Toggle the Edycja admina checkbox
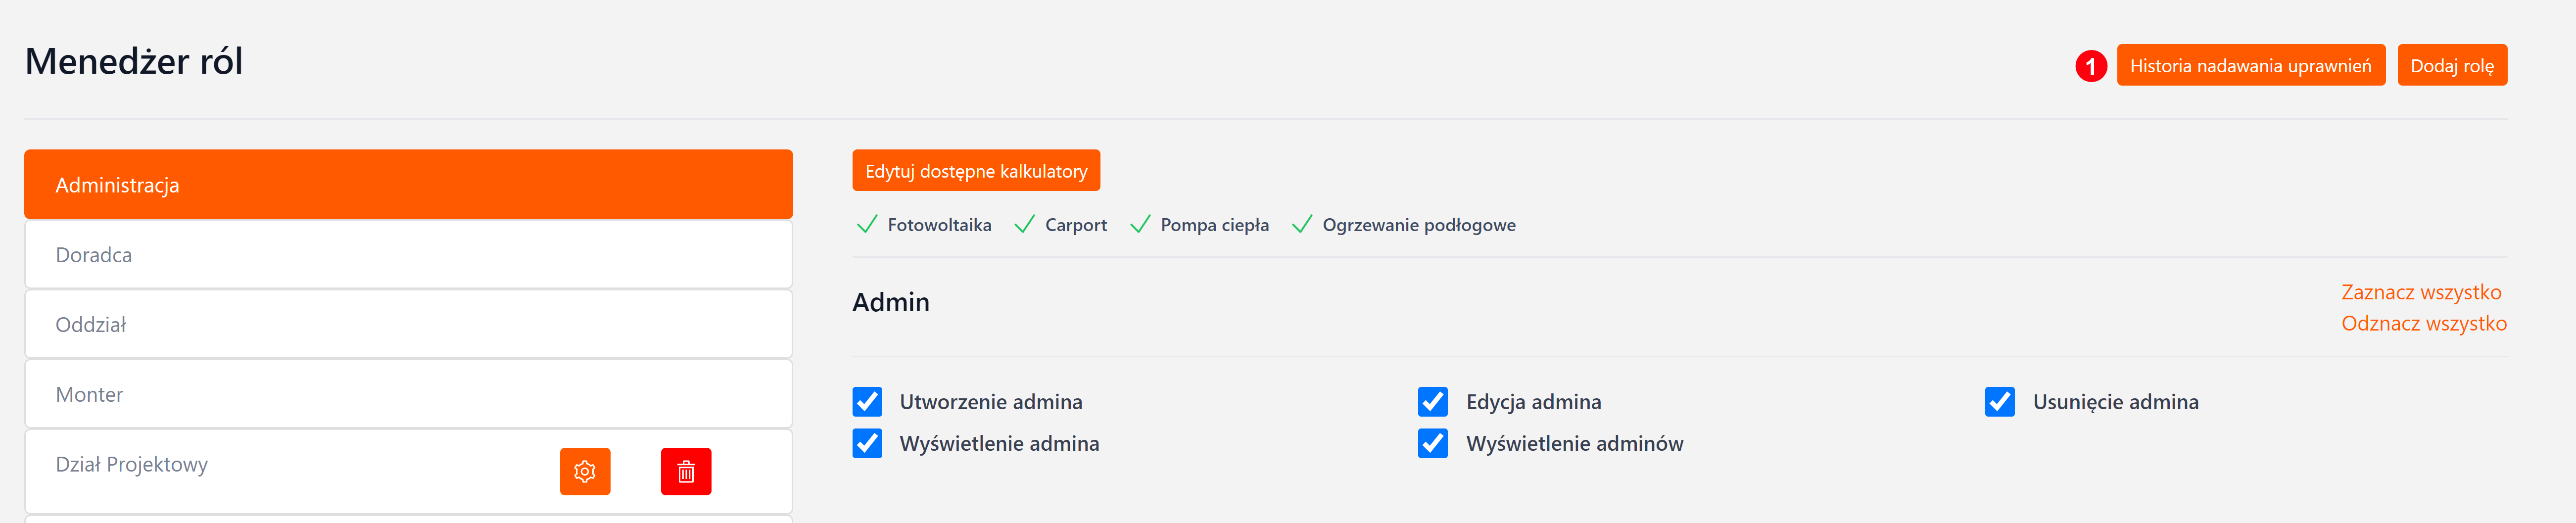This screenshot has width=2576, height=523. tap(1433, 402)
